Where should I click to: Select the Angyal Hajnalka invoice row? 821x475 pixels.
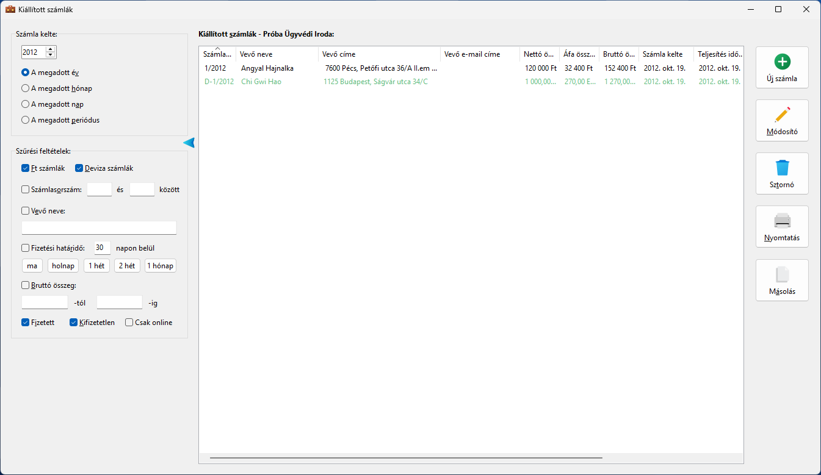[267, 68]
